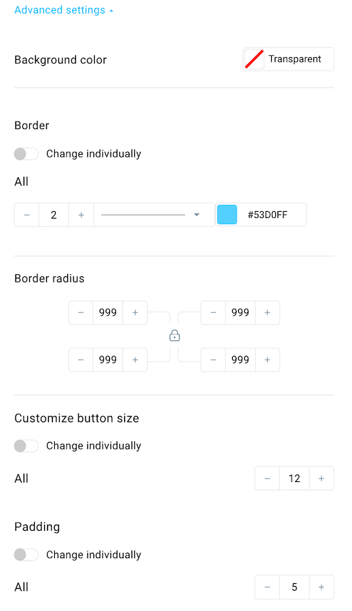352x611 pixels.
Task: Open Transparent background color picker
Action: 288,59
